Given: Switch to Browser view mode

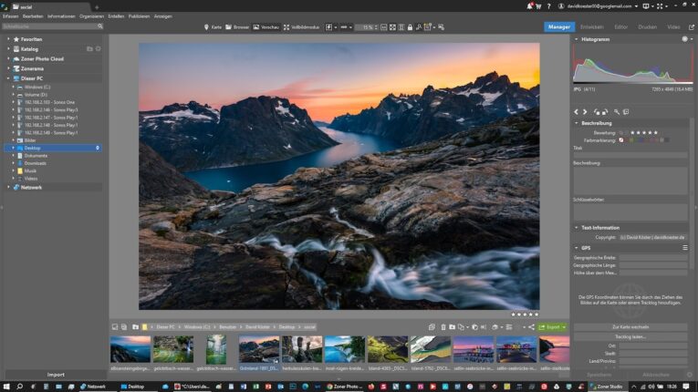Looking at the screenshot, I should 237,27.
